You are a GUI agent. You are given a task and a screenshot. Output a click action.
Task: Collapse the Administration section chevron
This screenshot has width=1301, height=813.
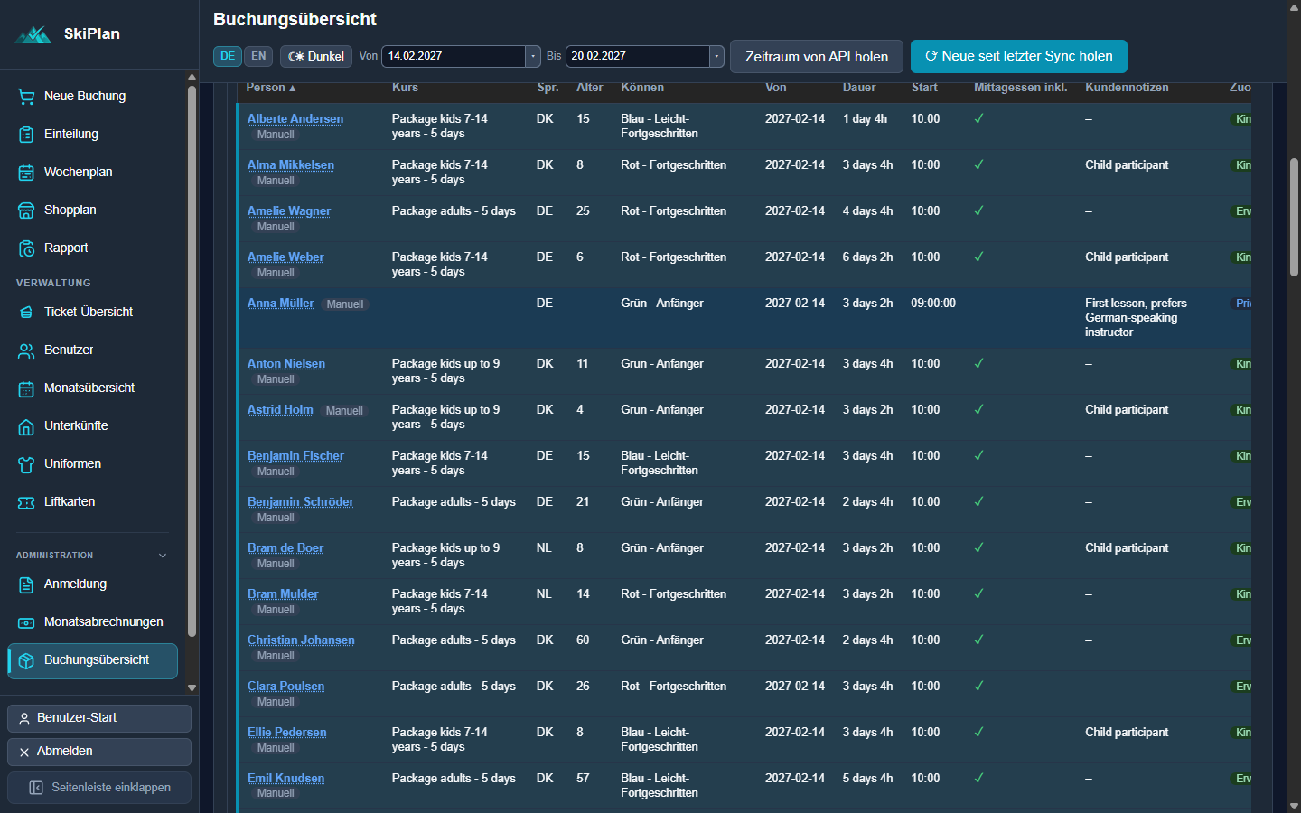(163, 556)
